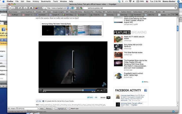
Task: Click the Tweet button below the video
Action: [x=90, y=97]
